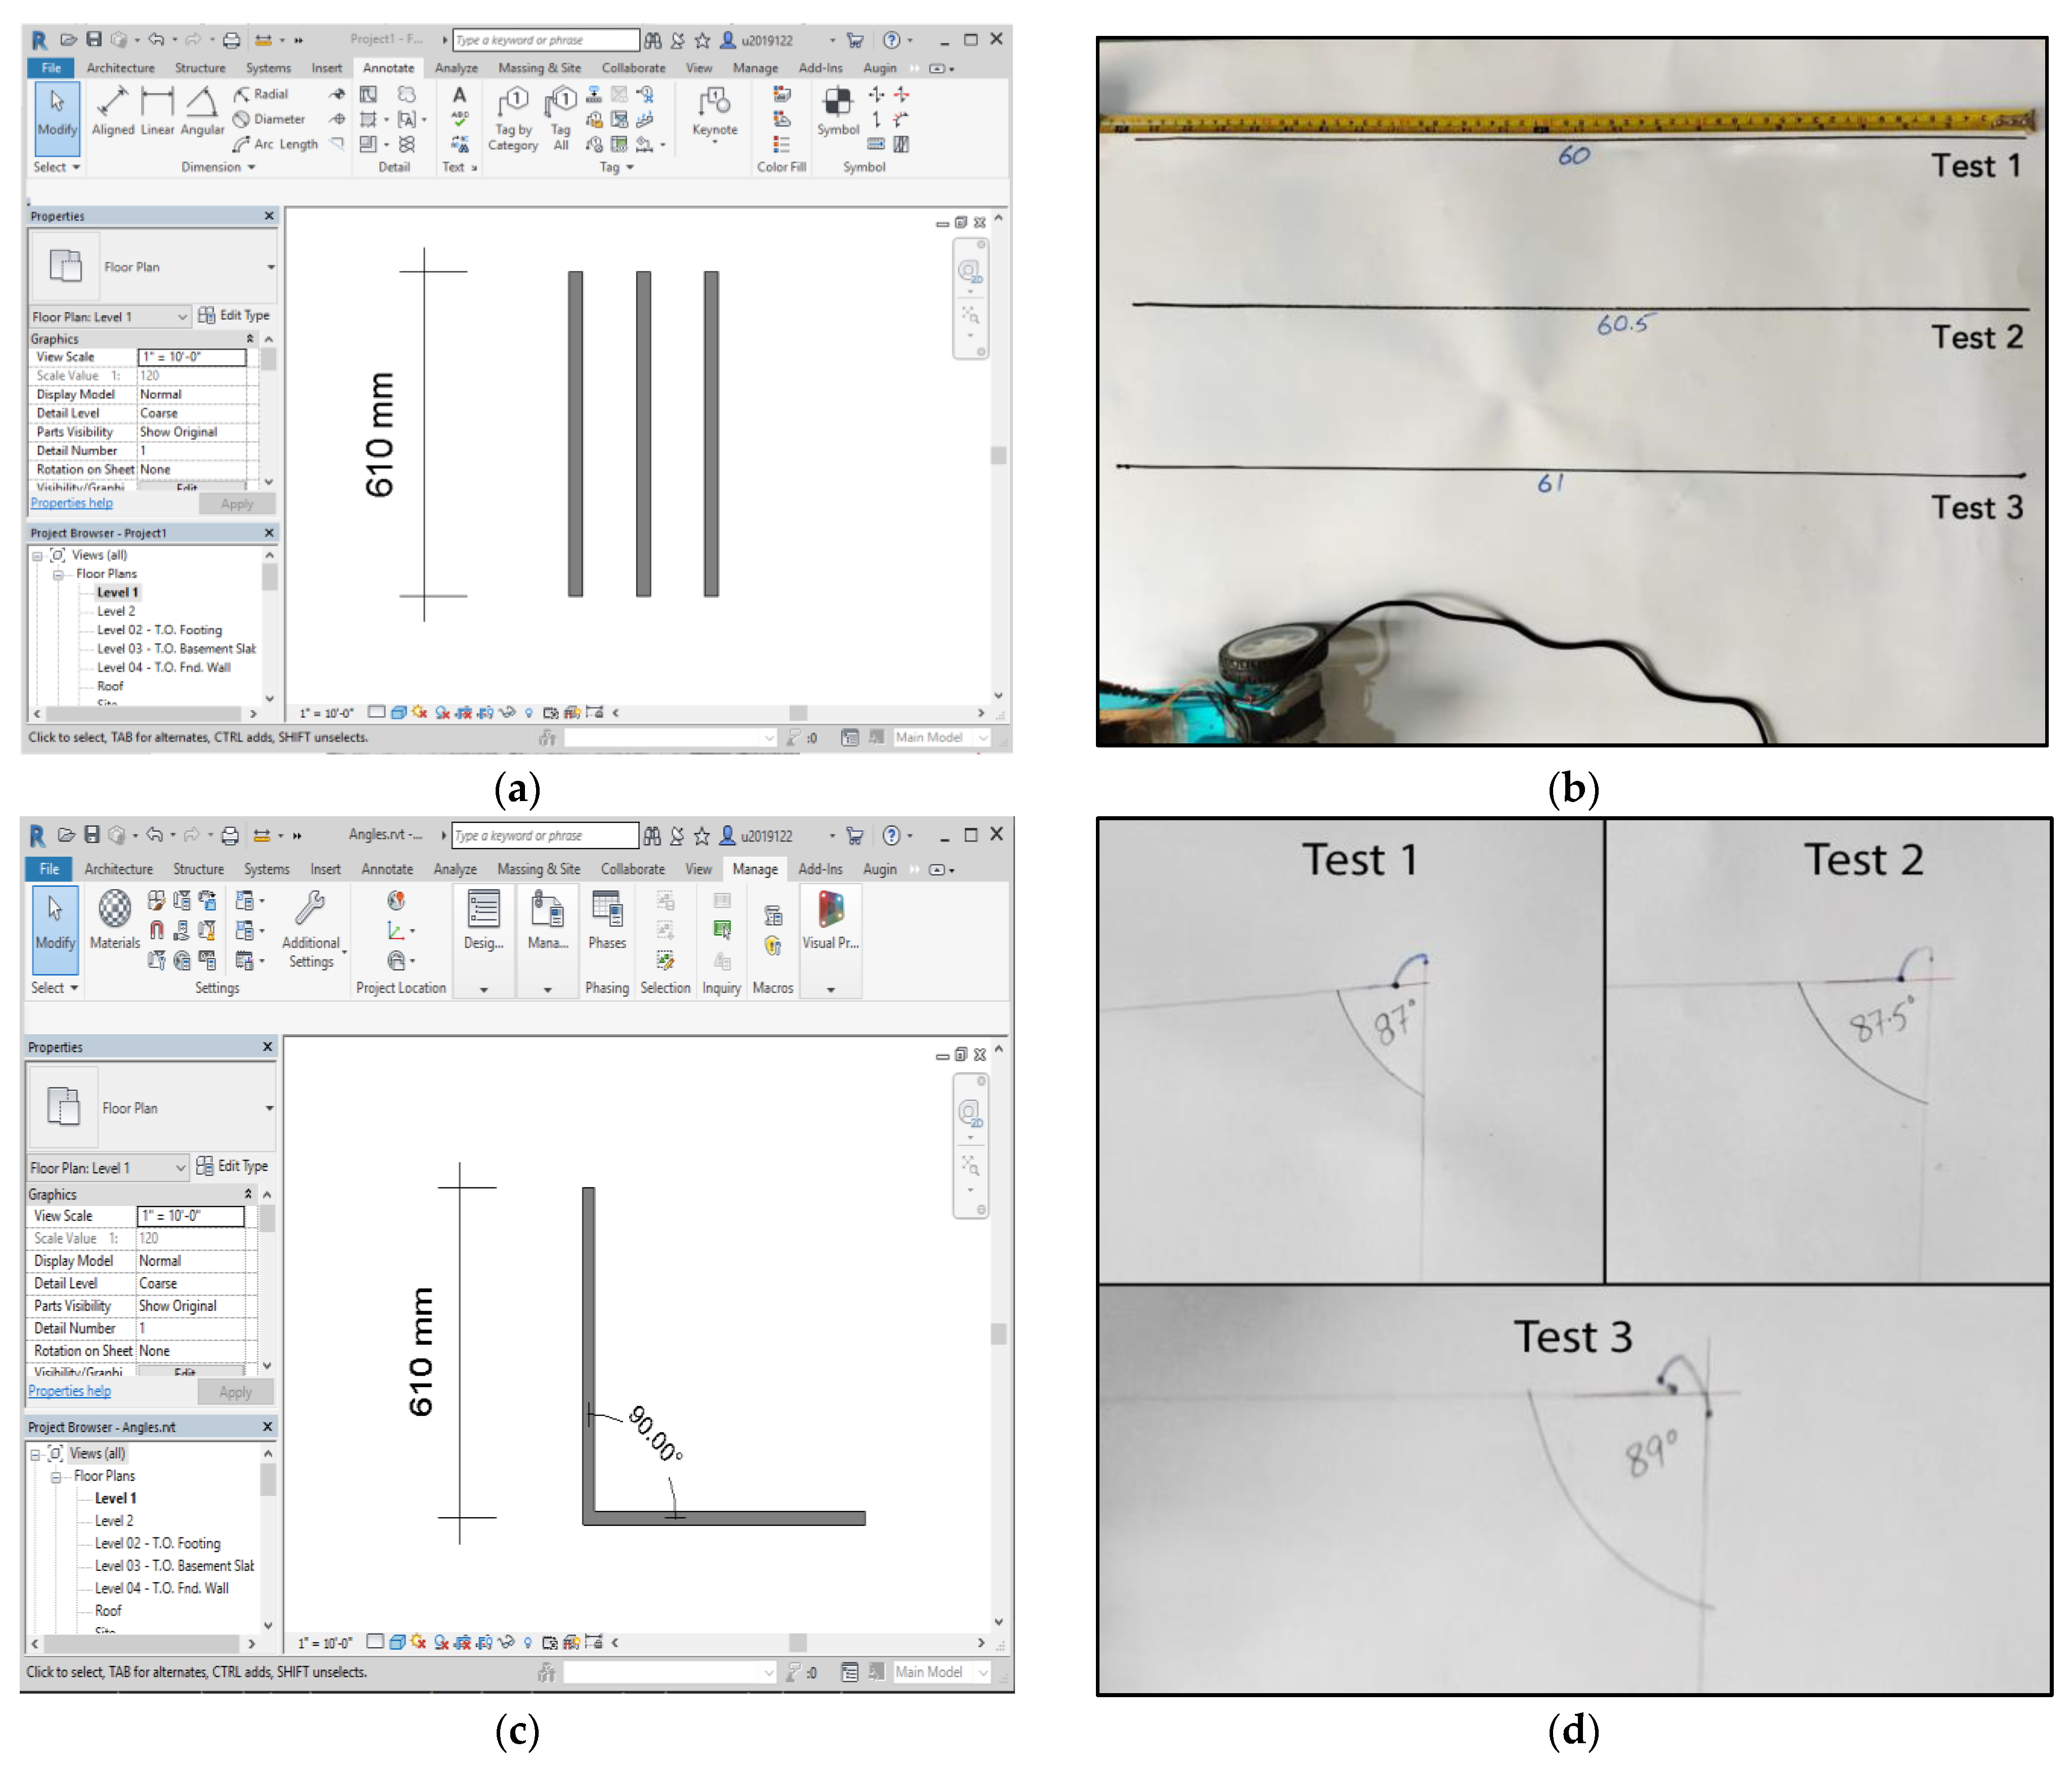Collapse Views (all) node in Angles.rvt browser

(35, 1454)
